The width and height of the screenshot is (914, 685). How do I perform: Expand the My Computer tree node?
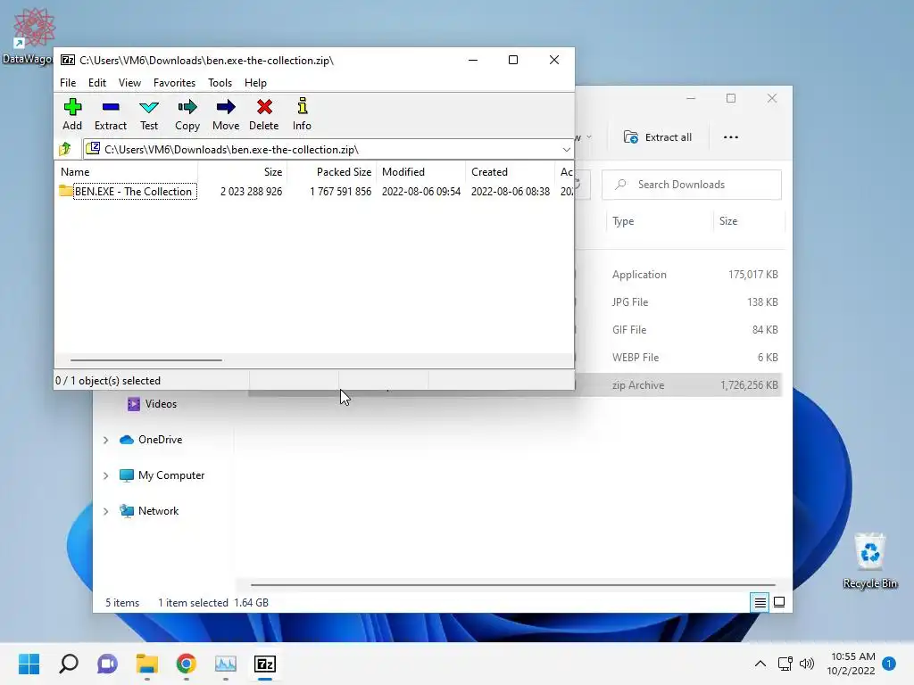click(105, 476)
